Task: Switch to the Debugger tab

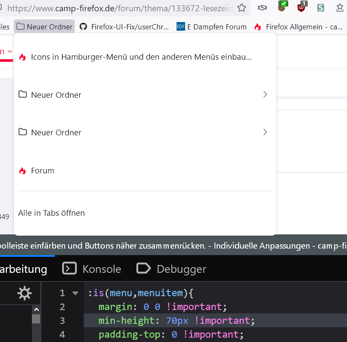Action: pos(172,269)
